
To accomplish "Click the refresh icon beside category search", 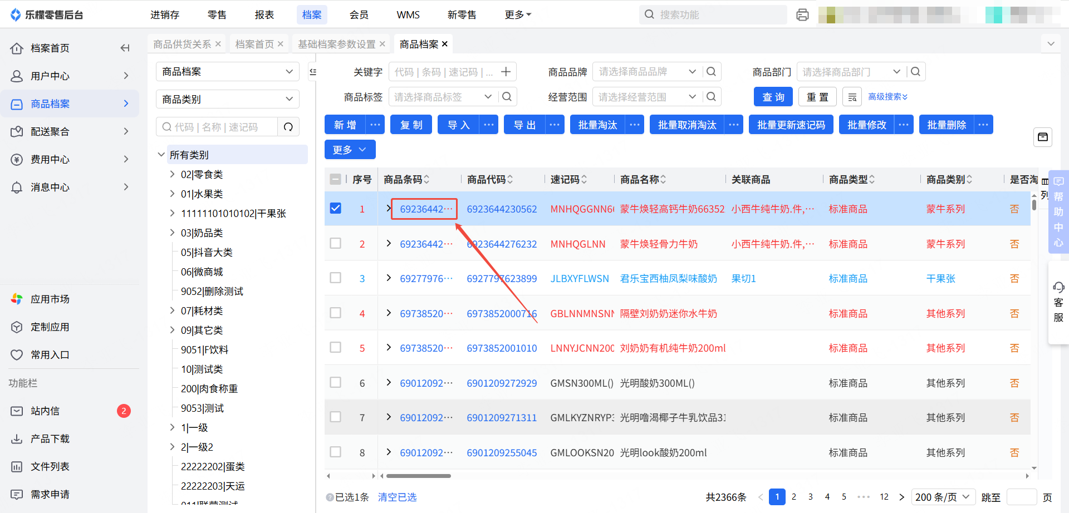I will coord(288,127).
